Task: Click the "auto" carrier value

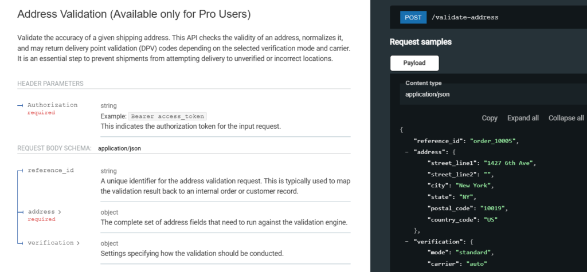Action: tap(476, 264)
